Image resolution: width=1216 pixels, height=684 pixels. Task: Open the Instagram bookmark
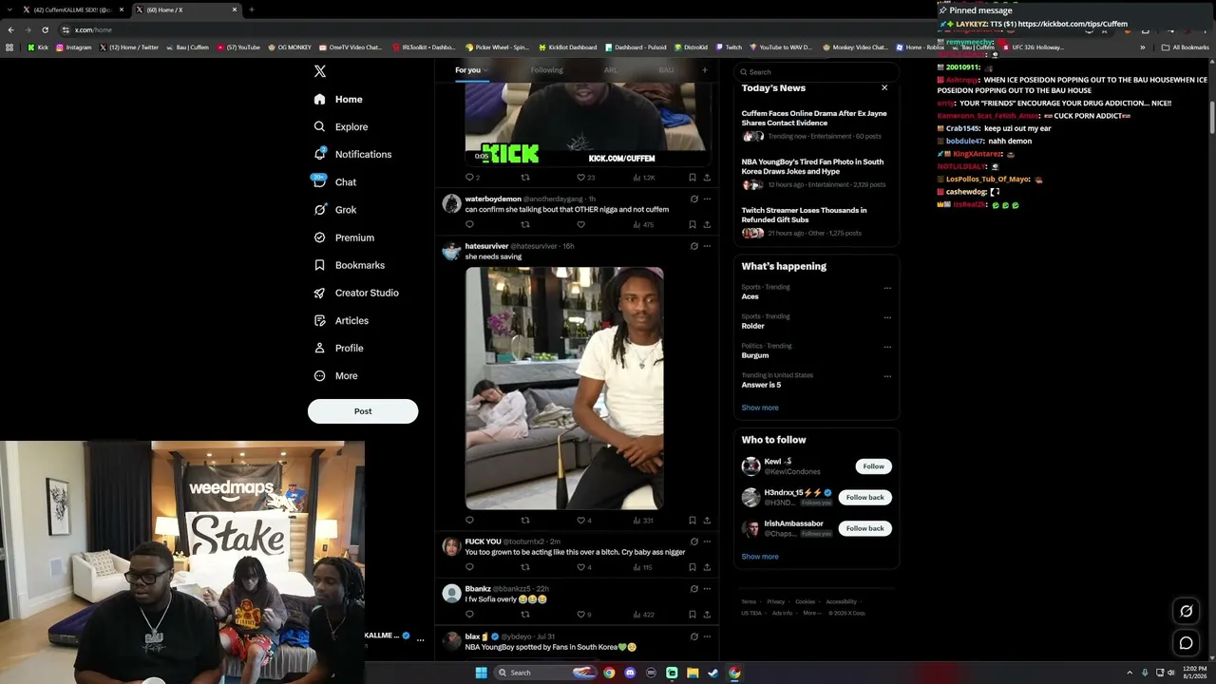74,47
